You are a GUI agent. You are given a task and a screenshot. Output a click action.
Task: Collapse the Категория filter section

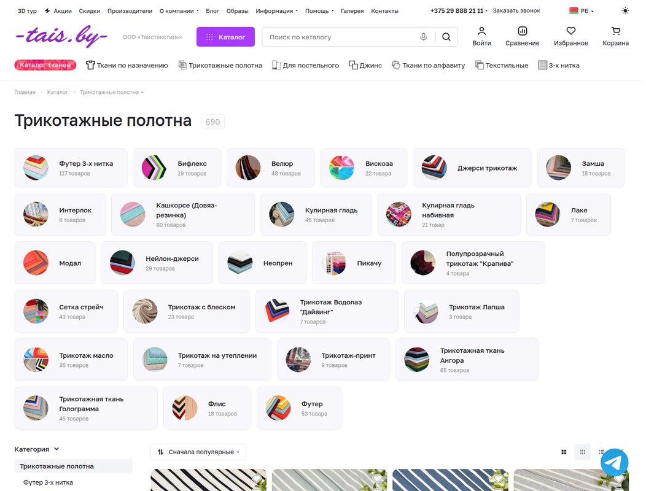coord(37,449)
